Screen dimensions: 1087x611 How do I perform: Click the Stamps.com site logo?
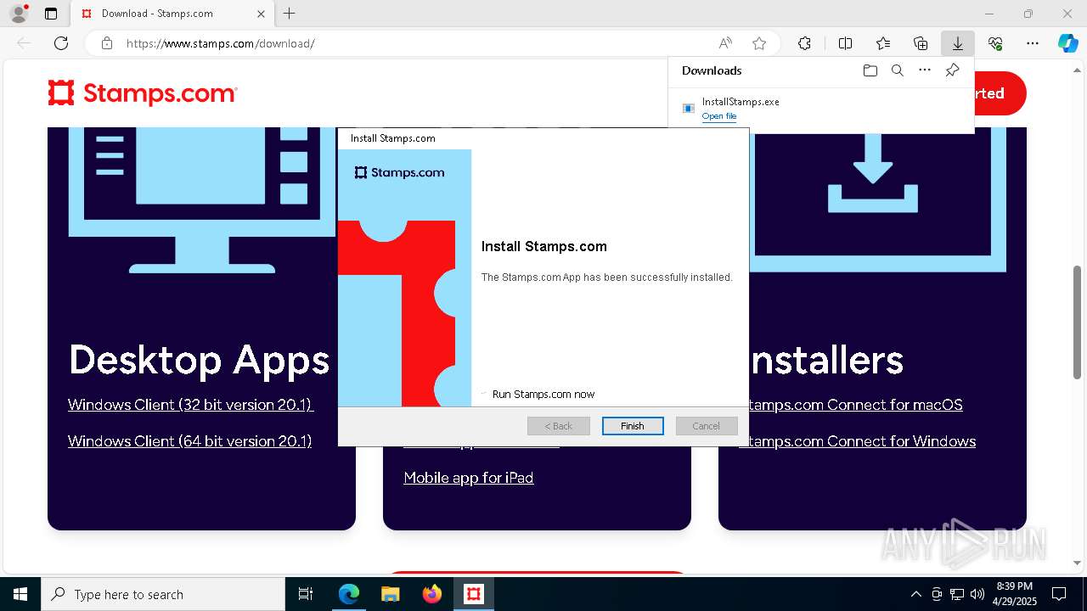point(143,93)
